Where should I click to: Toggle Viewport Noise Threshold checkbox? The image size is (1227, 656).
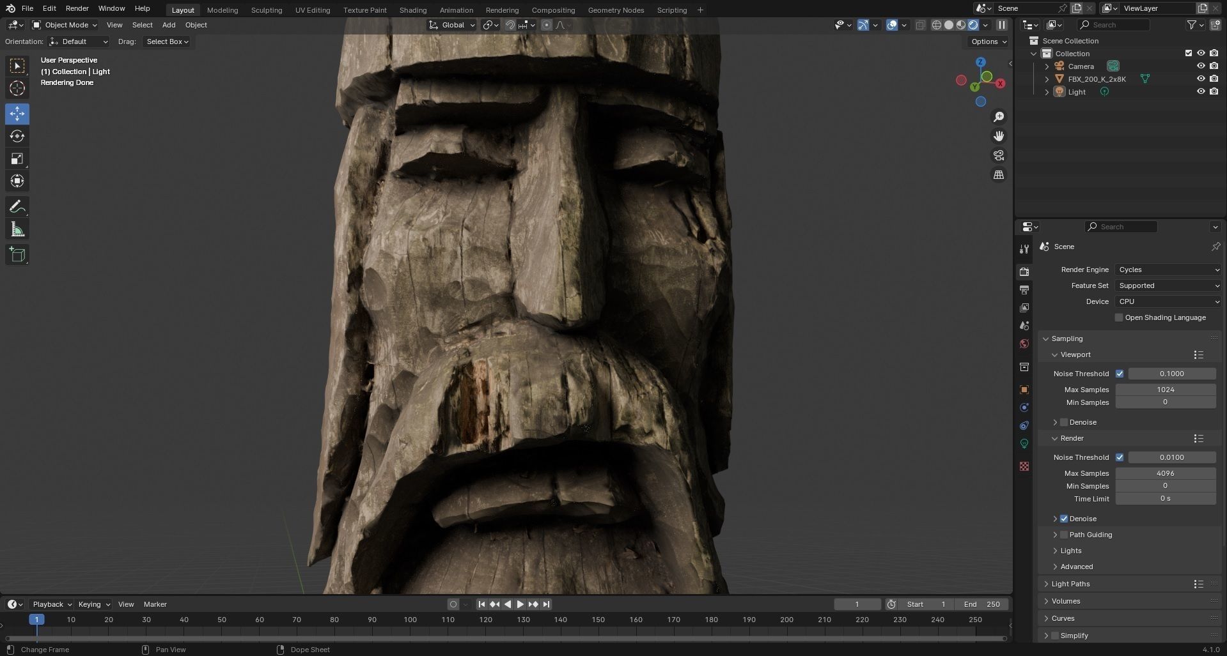1120,374
